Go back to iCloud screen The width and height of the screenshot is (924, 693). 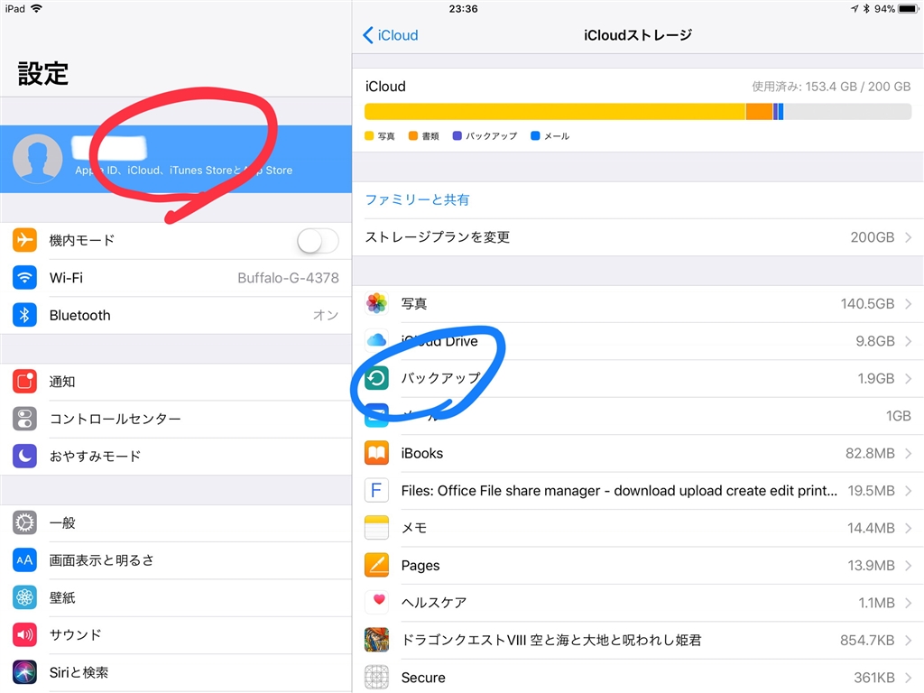click(391, 35)
